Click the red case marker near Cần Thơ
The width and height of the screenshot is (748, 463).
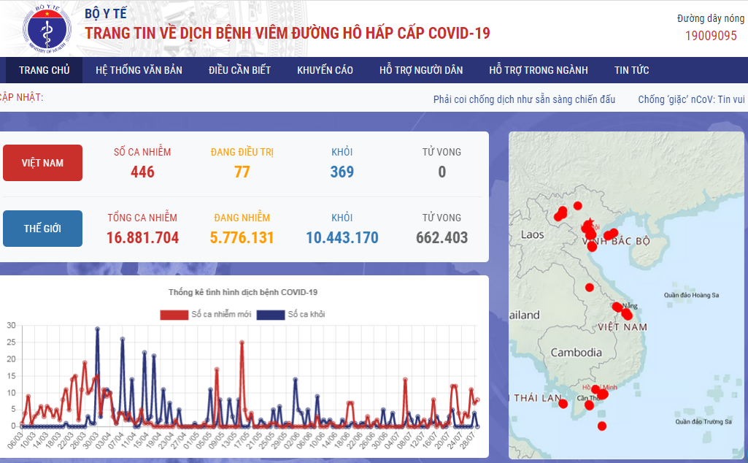point(590,405)
